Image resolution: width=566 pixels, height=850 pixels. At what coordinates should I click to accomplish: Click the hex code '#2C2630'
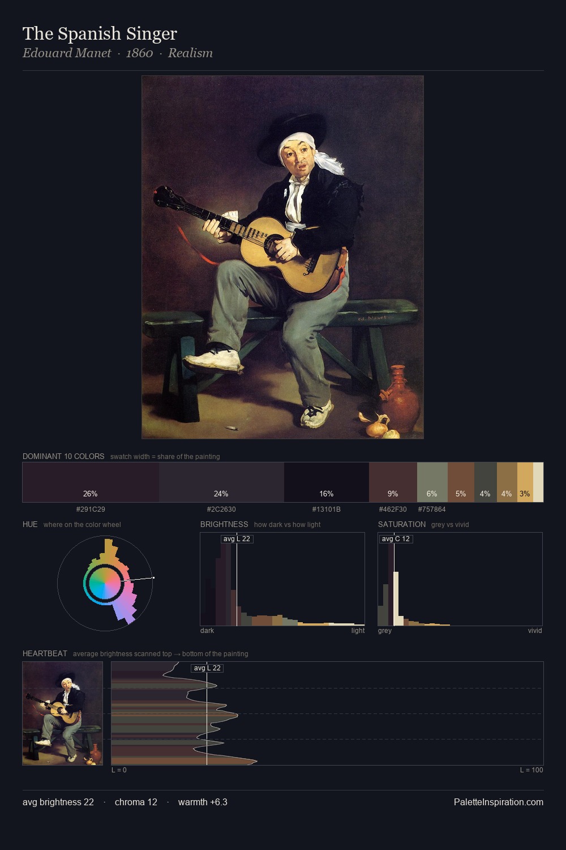click(221, 509)
